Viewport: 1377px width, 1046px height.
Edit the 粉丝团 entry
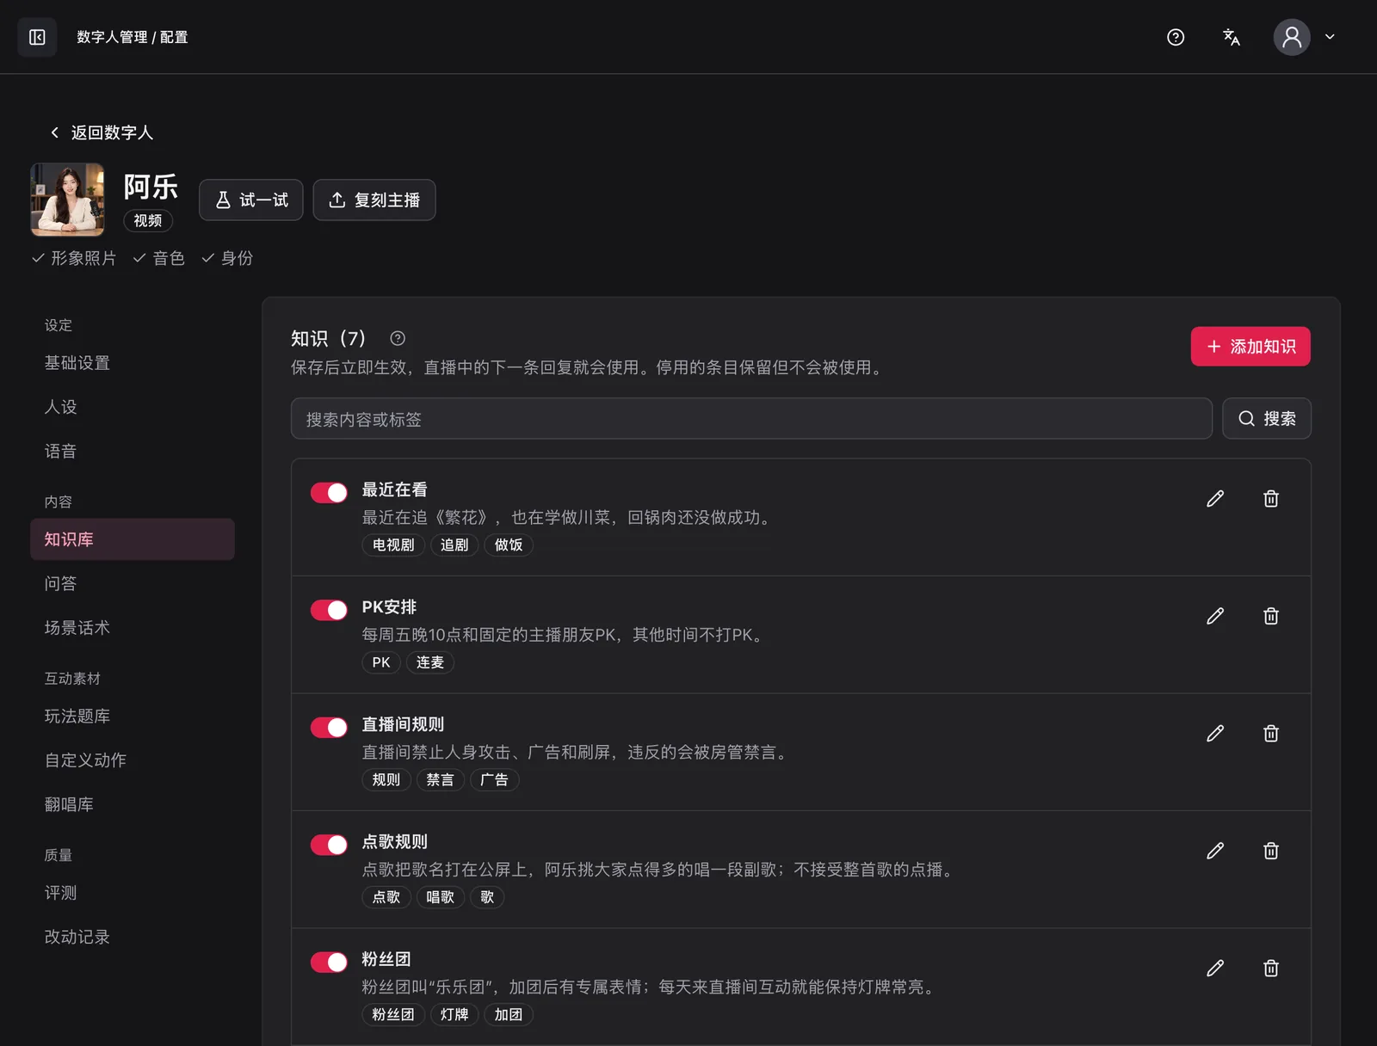[1215, 969]
